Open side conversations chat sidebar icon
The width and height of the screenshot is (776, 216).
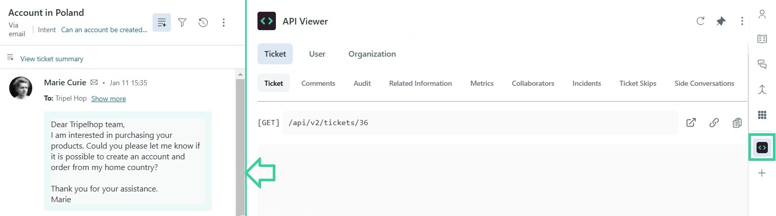(x=762, y=64)
